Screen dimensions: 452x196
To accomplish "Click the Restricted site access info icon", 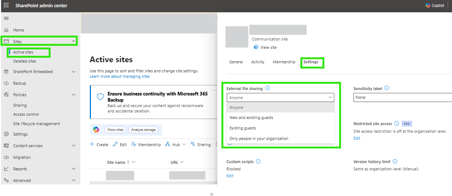I will 397,123.
